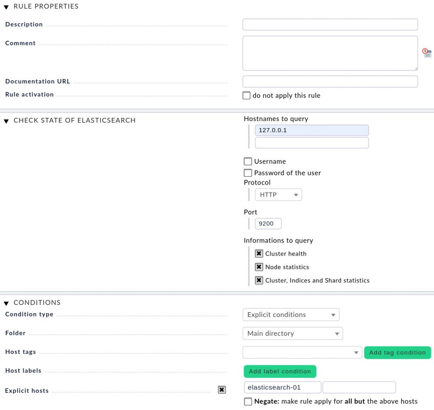The image size is (434, 410).
Task: Enable 'do not apply this rule' checkbox
Action: (246, 96)
